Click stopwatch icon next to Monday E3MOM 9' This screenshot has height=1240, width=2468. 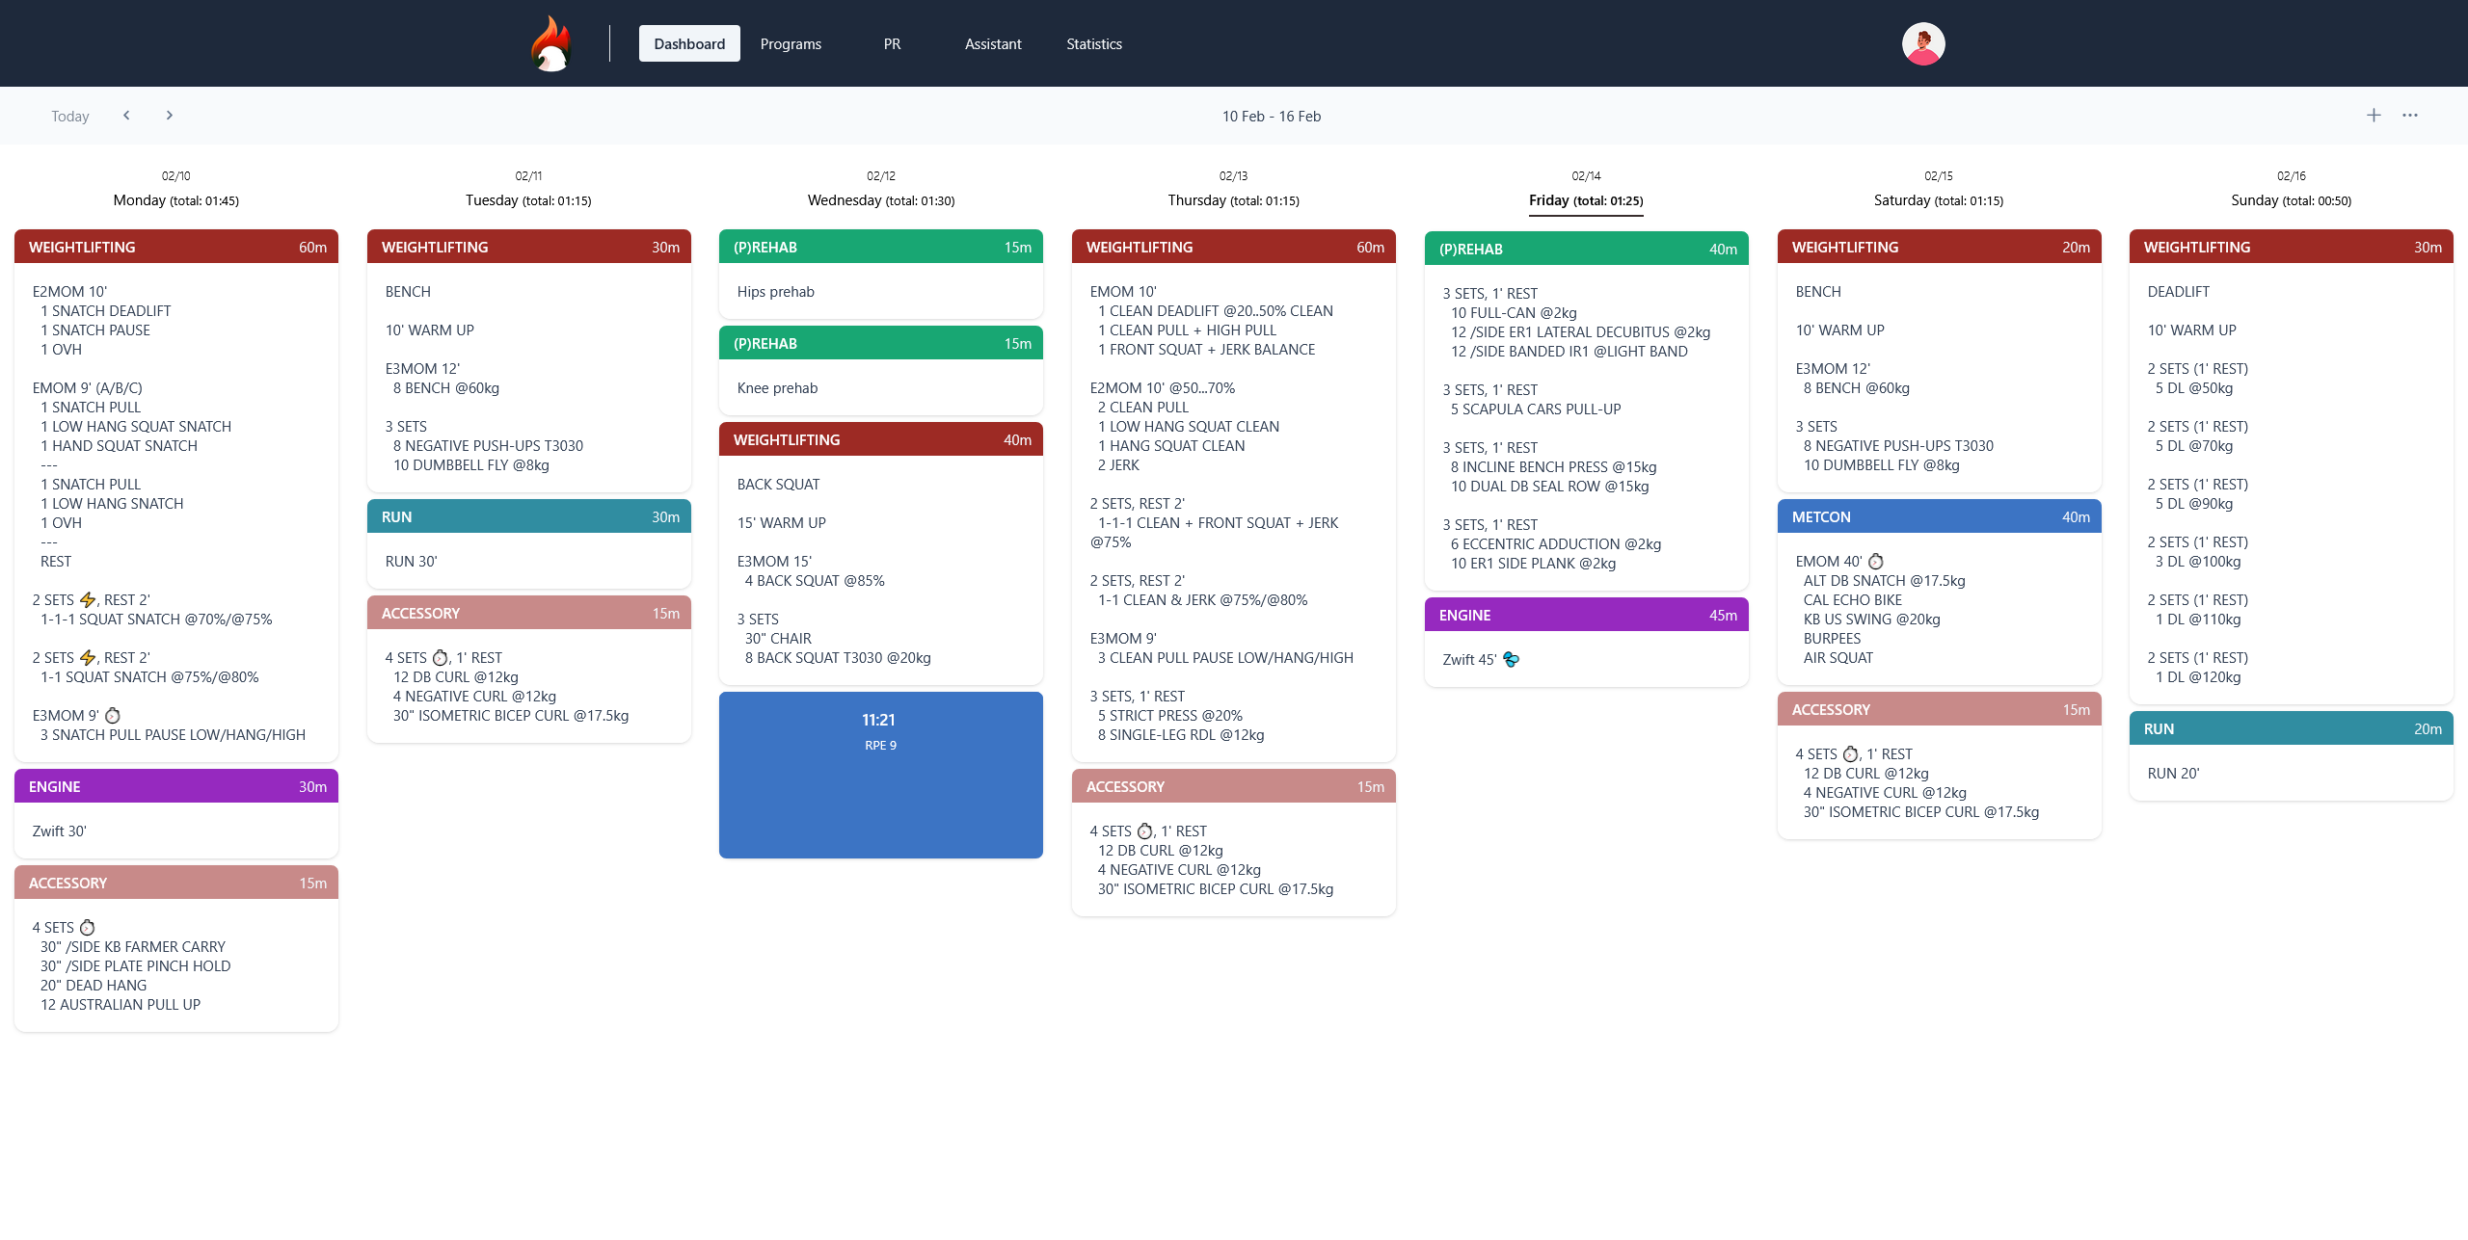click(x=113, y=715)
